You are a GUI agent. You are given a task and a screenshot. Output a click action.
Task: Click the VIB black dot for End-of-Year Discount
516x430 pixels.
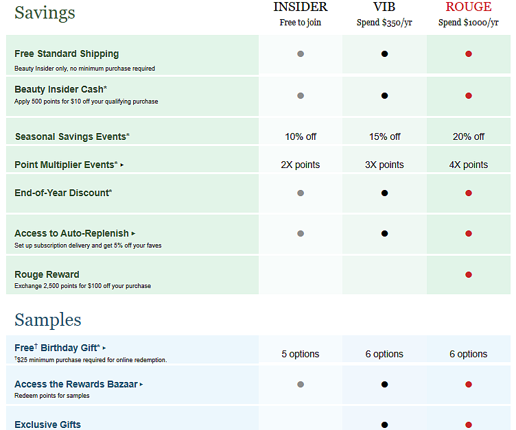[384, 193]
